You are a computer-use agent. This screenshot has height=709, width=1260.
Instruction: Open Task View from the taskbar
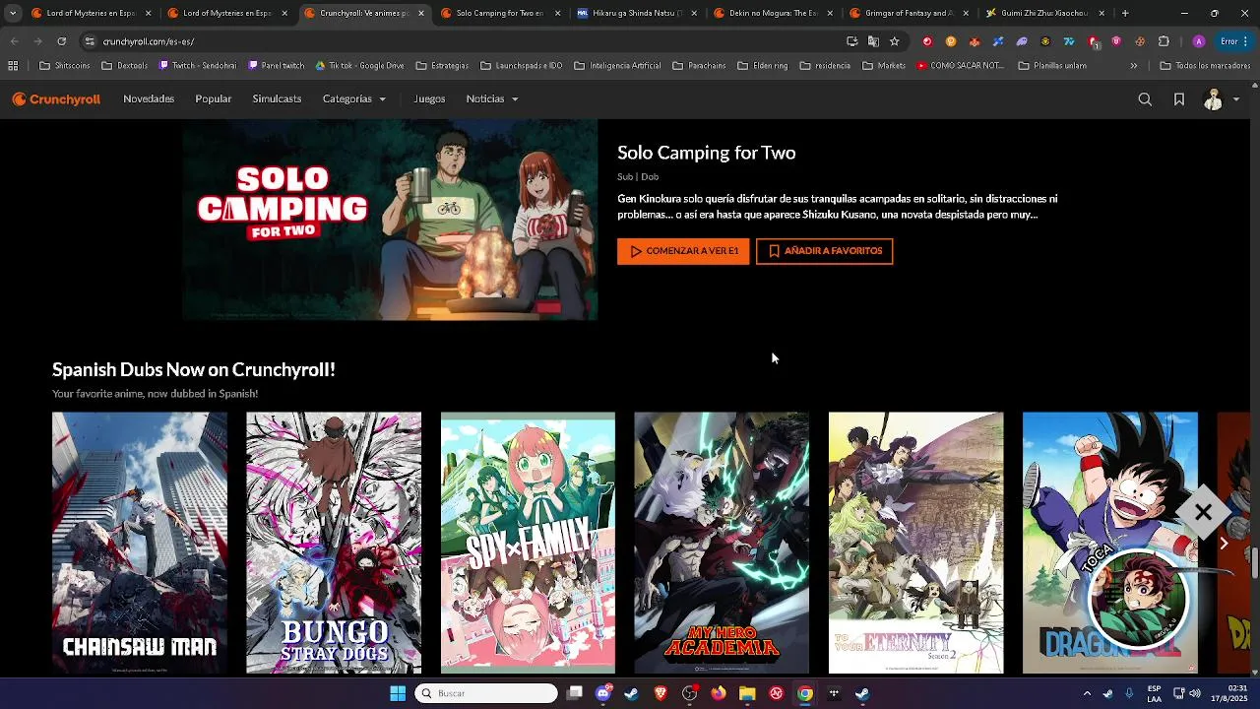(x=575, y=693)
